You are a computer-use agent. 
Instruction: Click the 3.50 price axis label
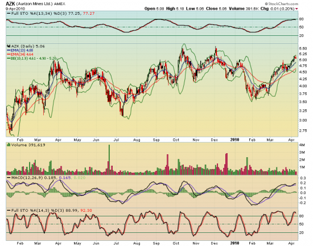coord(303,102)
